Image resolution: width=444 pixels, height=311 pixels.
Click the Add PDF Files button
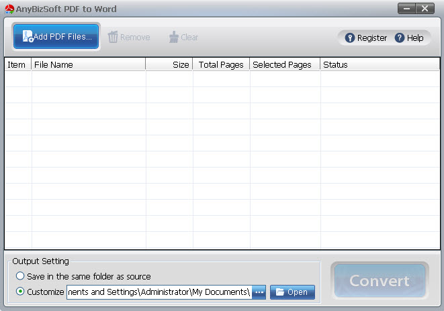[x=56, y=37]
